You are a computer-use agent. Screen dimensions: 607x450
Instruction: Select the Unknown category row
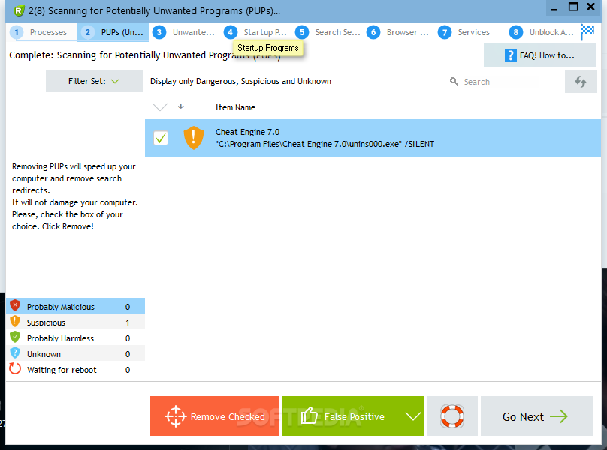75,354
